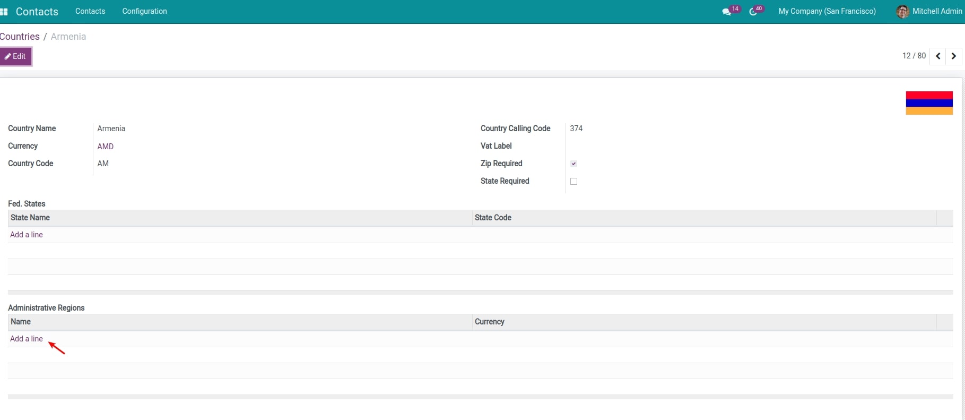Open the activities clock icon
The width and height of the screenshot is (965, 420).
coord(753,12)
